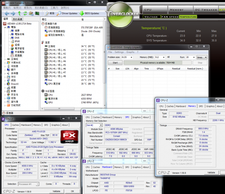This screenshot has width=225, height=194.
Task: Click the T-Overclocker green logo
Action: (120, 15)
